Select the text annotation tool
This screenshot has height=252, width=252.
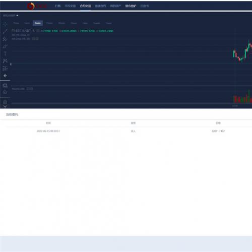(x=5, y=54)
